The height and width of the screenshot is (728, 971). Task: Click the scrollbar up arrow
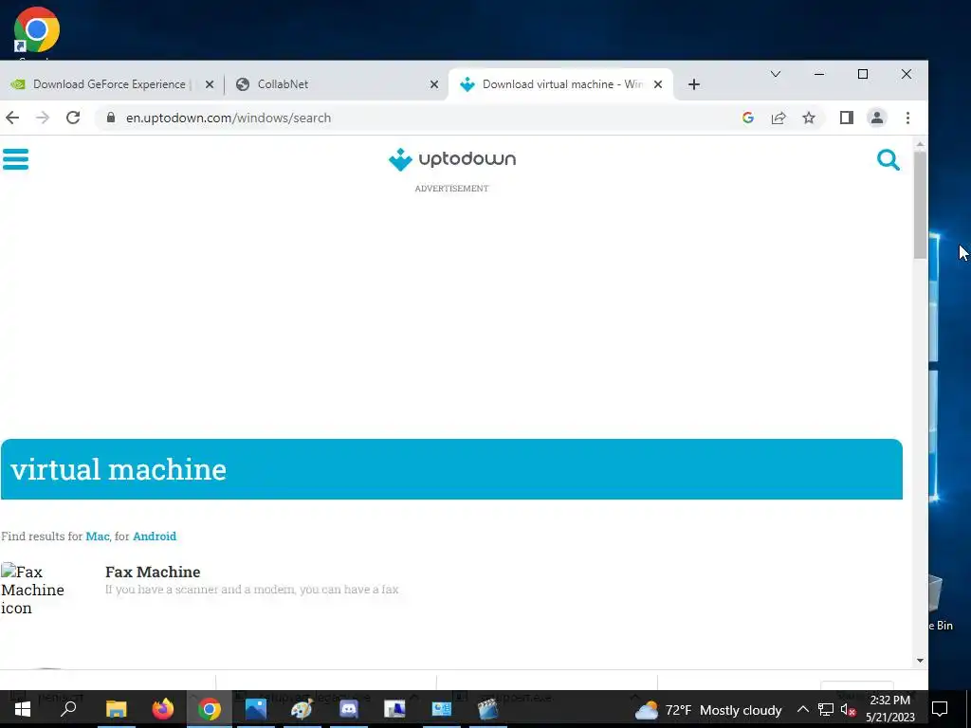coord(920,144)
